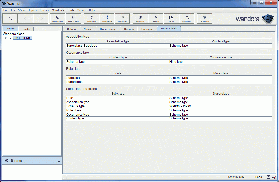Click the Print topic toolbar icon
The image size is (279, 182).
pyautogui.click(x=187, y=18)
